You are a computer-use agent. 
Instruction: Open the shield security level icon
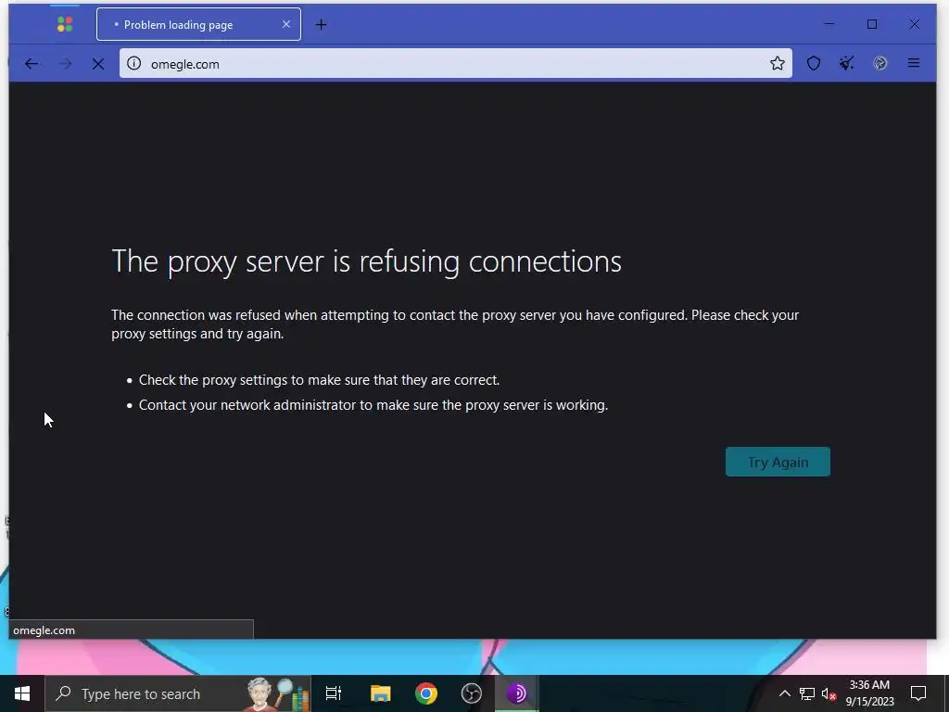814,64
